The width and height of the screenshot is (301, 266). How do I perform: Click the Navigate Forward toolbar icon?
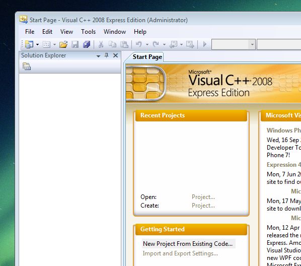[190, 44]
